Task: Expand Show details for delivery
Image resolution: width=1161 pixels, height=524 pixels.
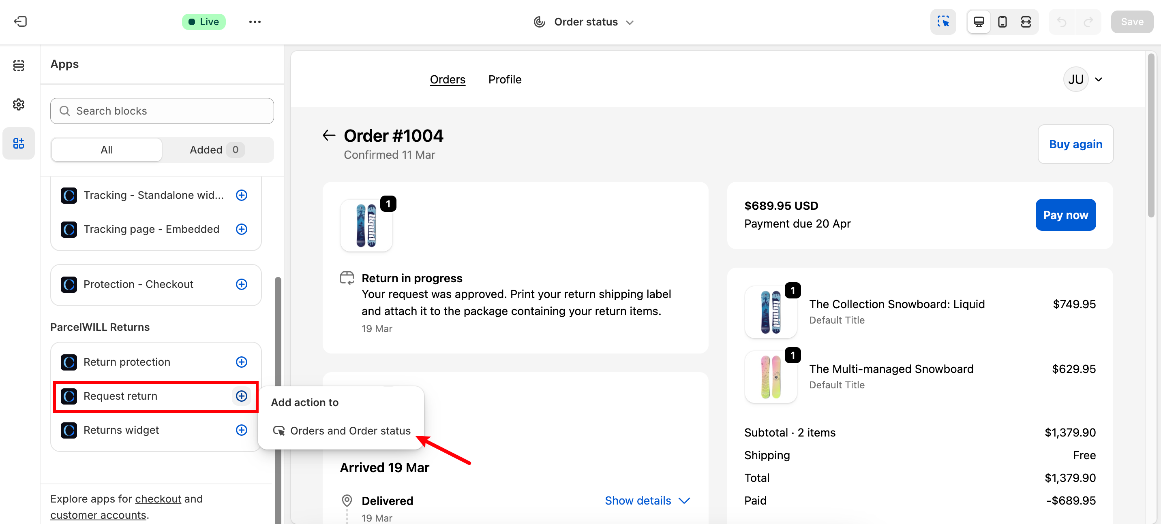Action: (647, 501)
